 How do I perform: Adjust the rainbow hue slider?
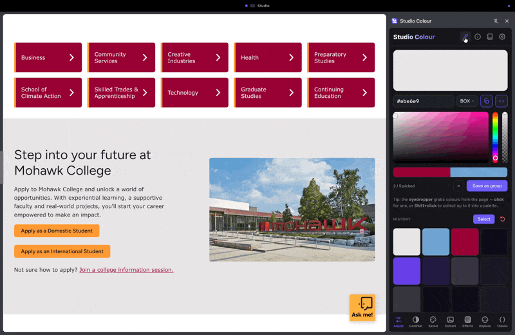(x=495, y=137)
